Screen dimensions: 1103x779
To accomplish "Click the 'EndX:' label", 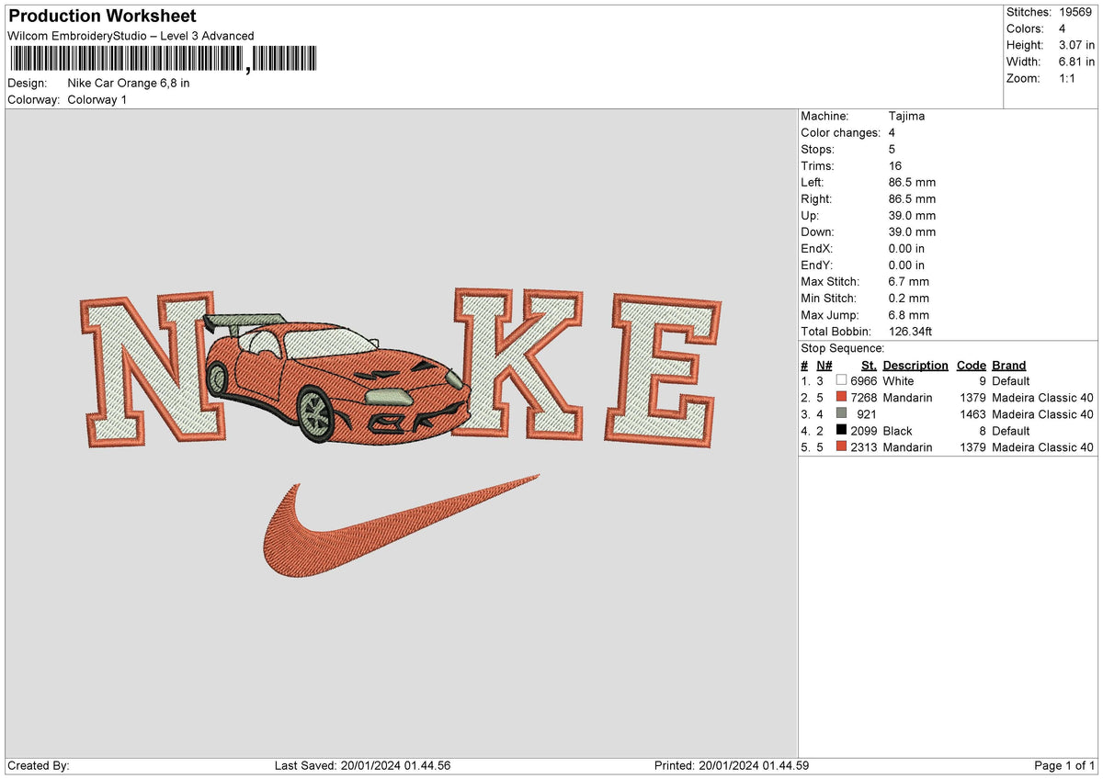I will point(818,248).
